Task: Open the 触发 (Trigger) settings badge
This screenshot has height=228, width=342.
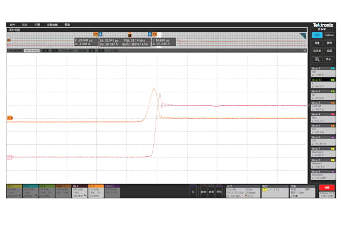Action: tap(275, 192)
